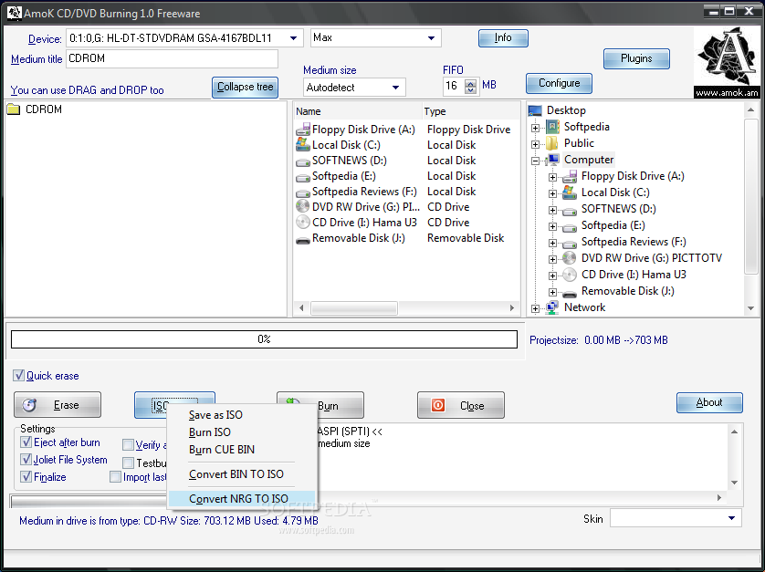The image size is (765, 572).
Task: Toggle the Finalize checkbox
Action: 26,477
